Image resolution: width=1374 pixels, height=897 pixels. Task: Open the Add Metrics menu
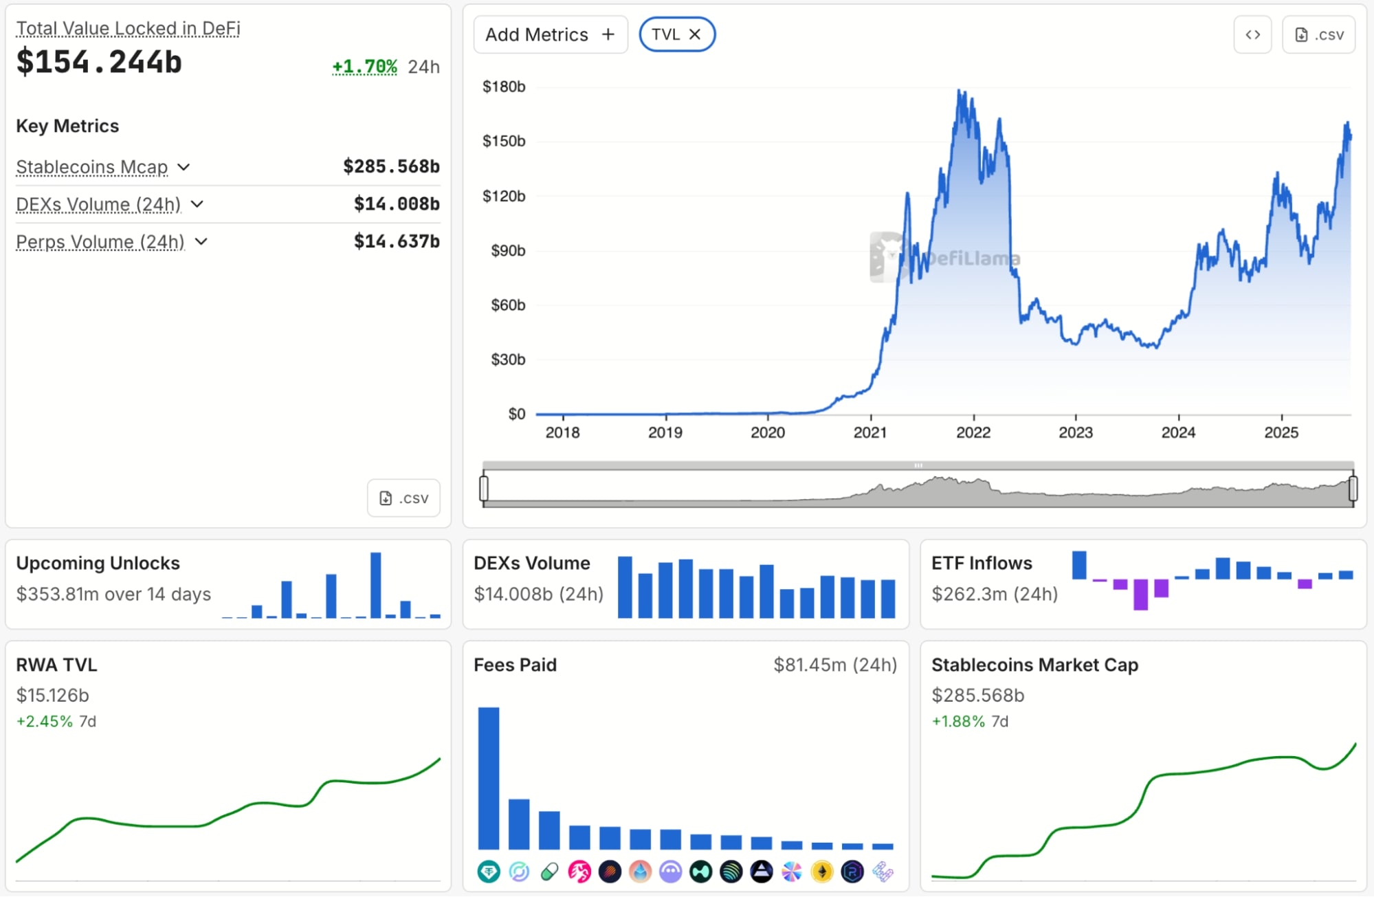550,34
